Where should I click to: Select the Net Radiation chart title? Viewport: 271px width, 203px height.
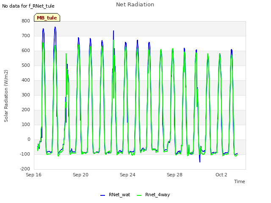[135, 5]
